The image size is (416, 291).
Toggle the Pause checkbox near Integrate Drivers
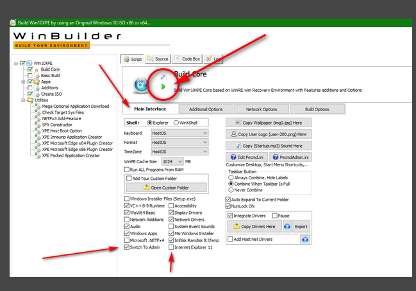[x=274, y=215]
